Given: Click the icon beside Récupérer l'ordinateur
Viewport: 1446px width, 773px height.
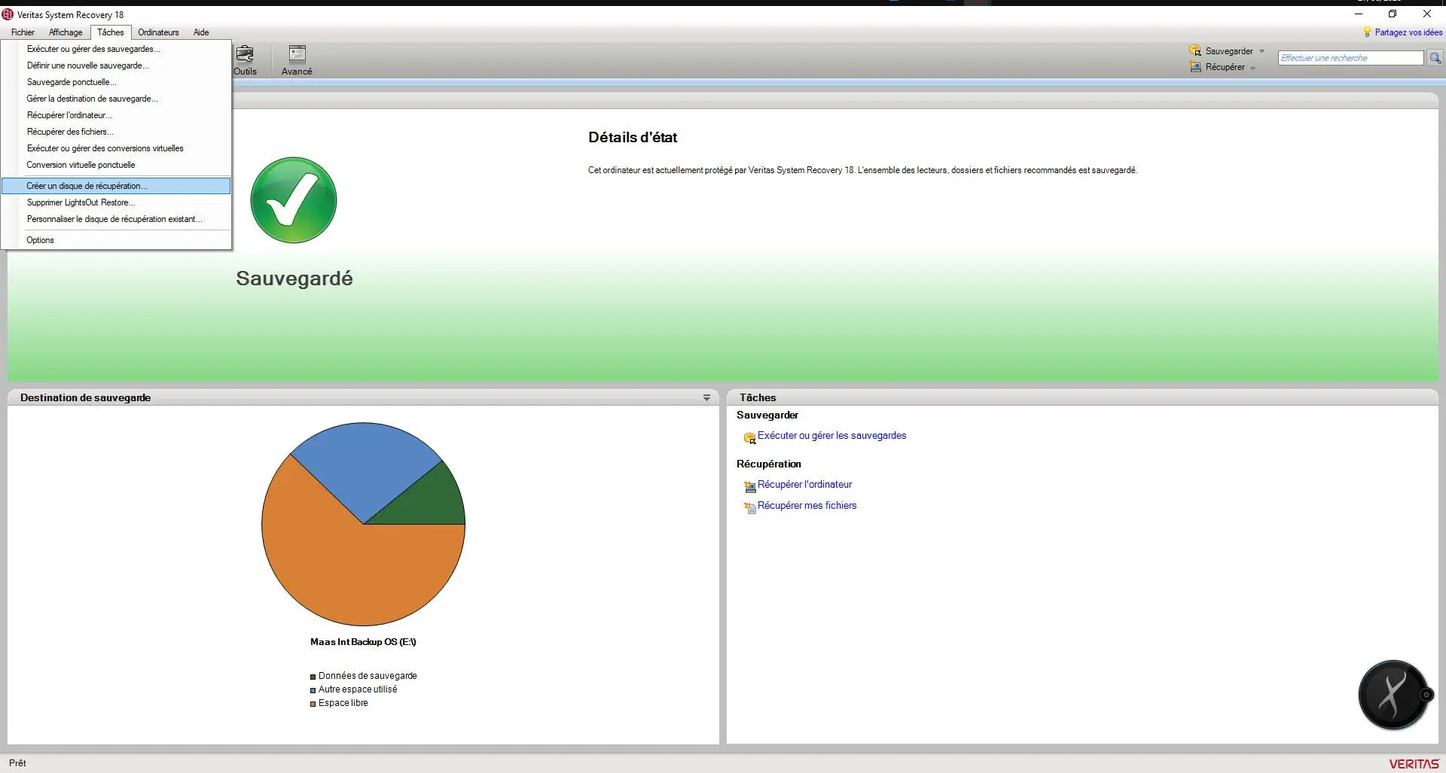Looking at the screenshot, I should pos(749,487).
